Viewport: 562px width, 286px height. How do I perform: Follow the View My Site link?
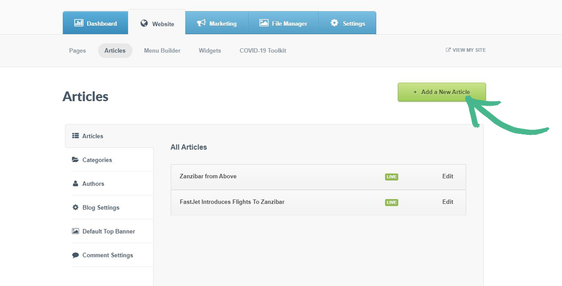[466, 50]
